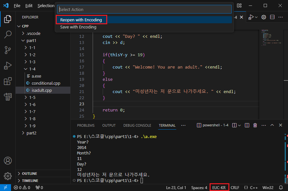Kill the terminal with trash icon

tap(255, 125)
